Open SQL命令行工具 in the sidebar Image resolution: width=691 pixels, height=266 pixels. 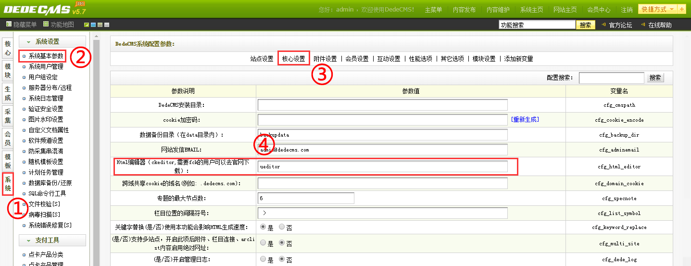[x=47, y=193]
